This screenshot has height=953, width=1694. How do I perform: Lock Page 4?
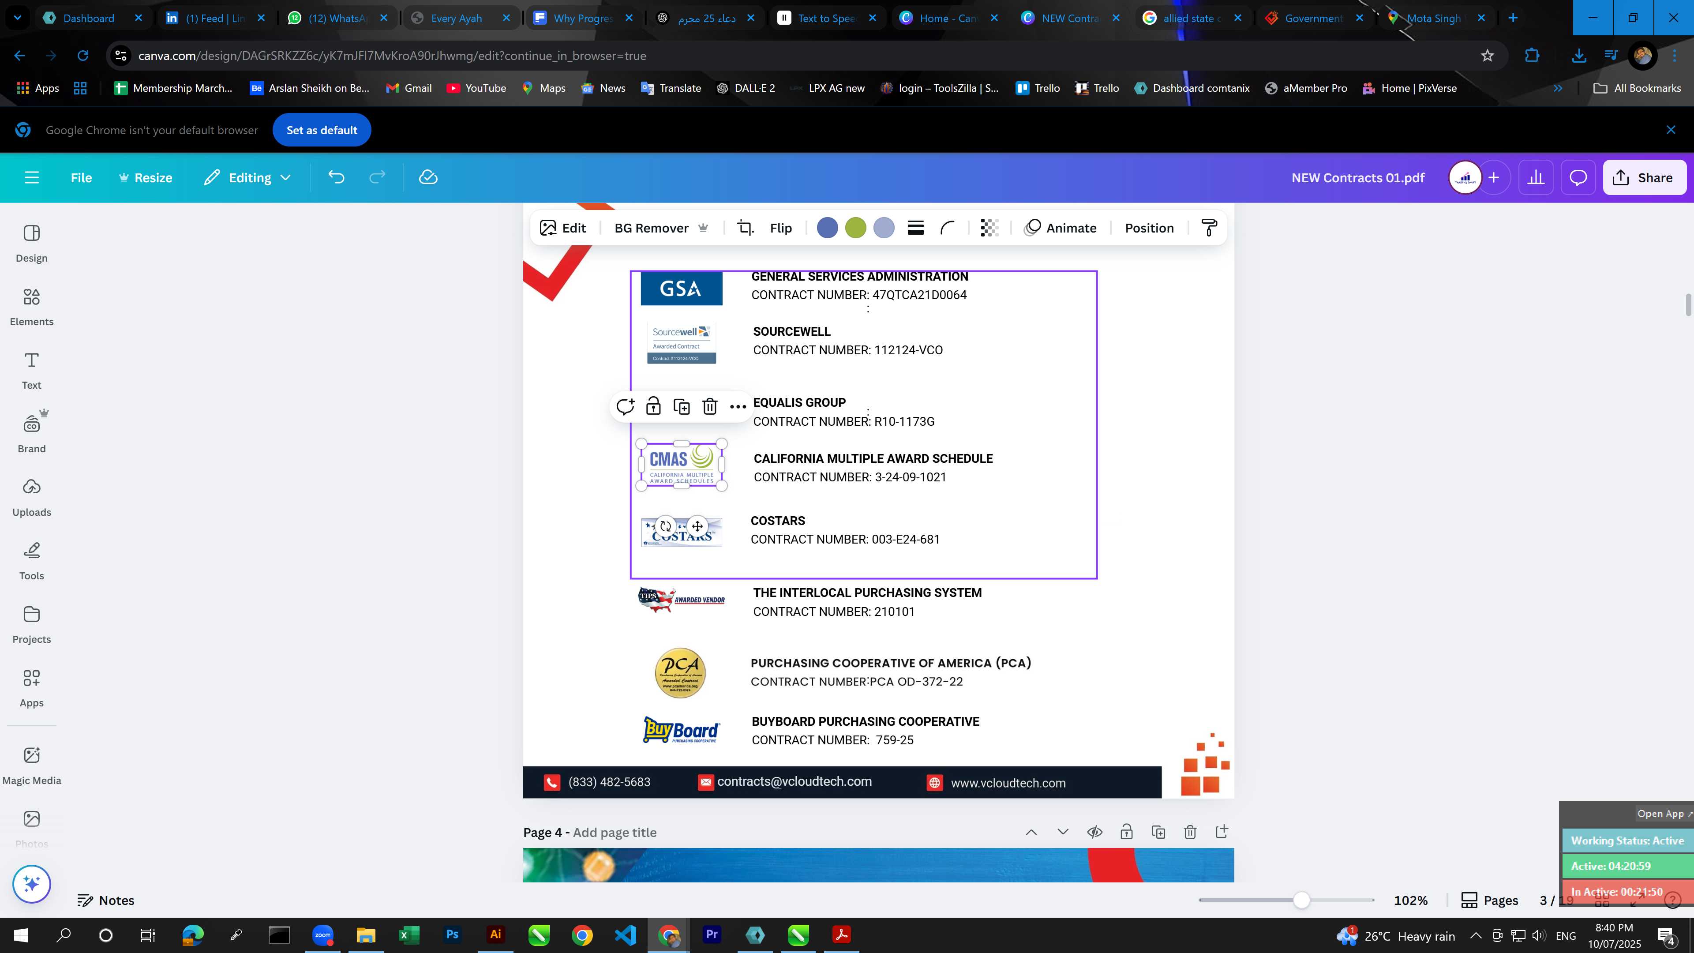(x=1127, y=832)
